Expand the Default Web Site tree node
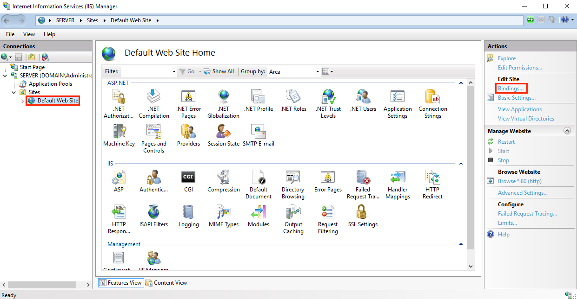Image resolution: width=577 pixels, height=299 pixels. pyautogui.click(x=22, y=101)
